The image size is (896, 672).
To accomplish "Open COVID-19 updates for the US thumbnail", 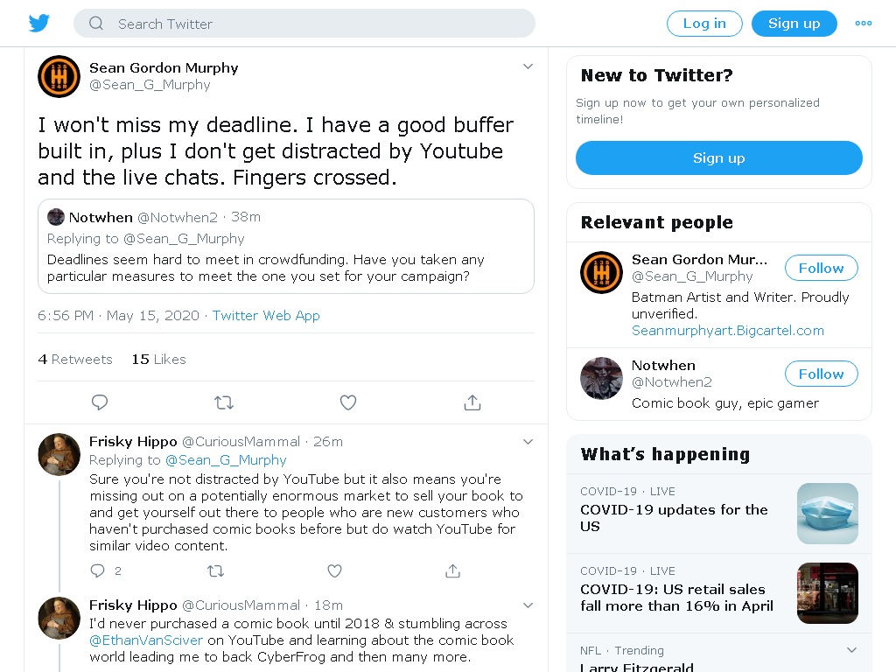I will click(x=828, y=513).
